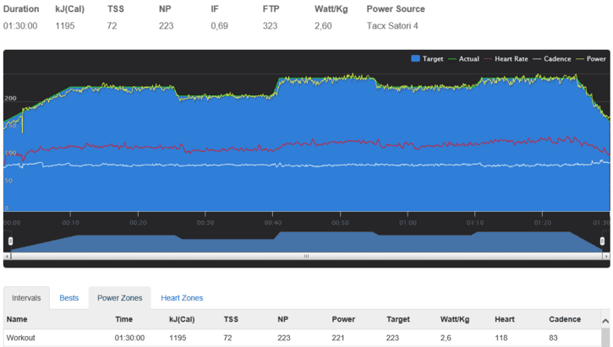Open the Bests tab
The image size is (613, 347).
(x=68, y=298)
